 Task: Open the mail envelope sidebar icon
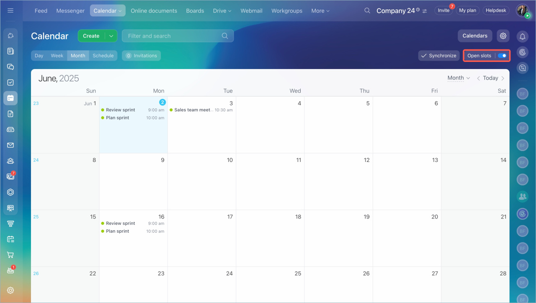click(10, 145)
